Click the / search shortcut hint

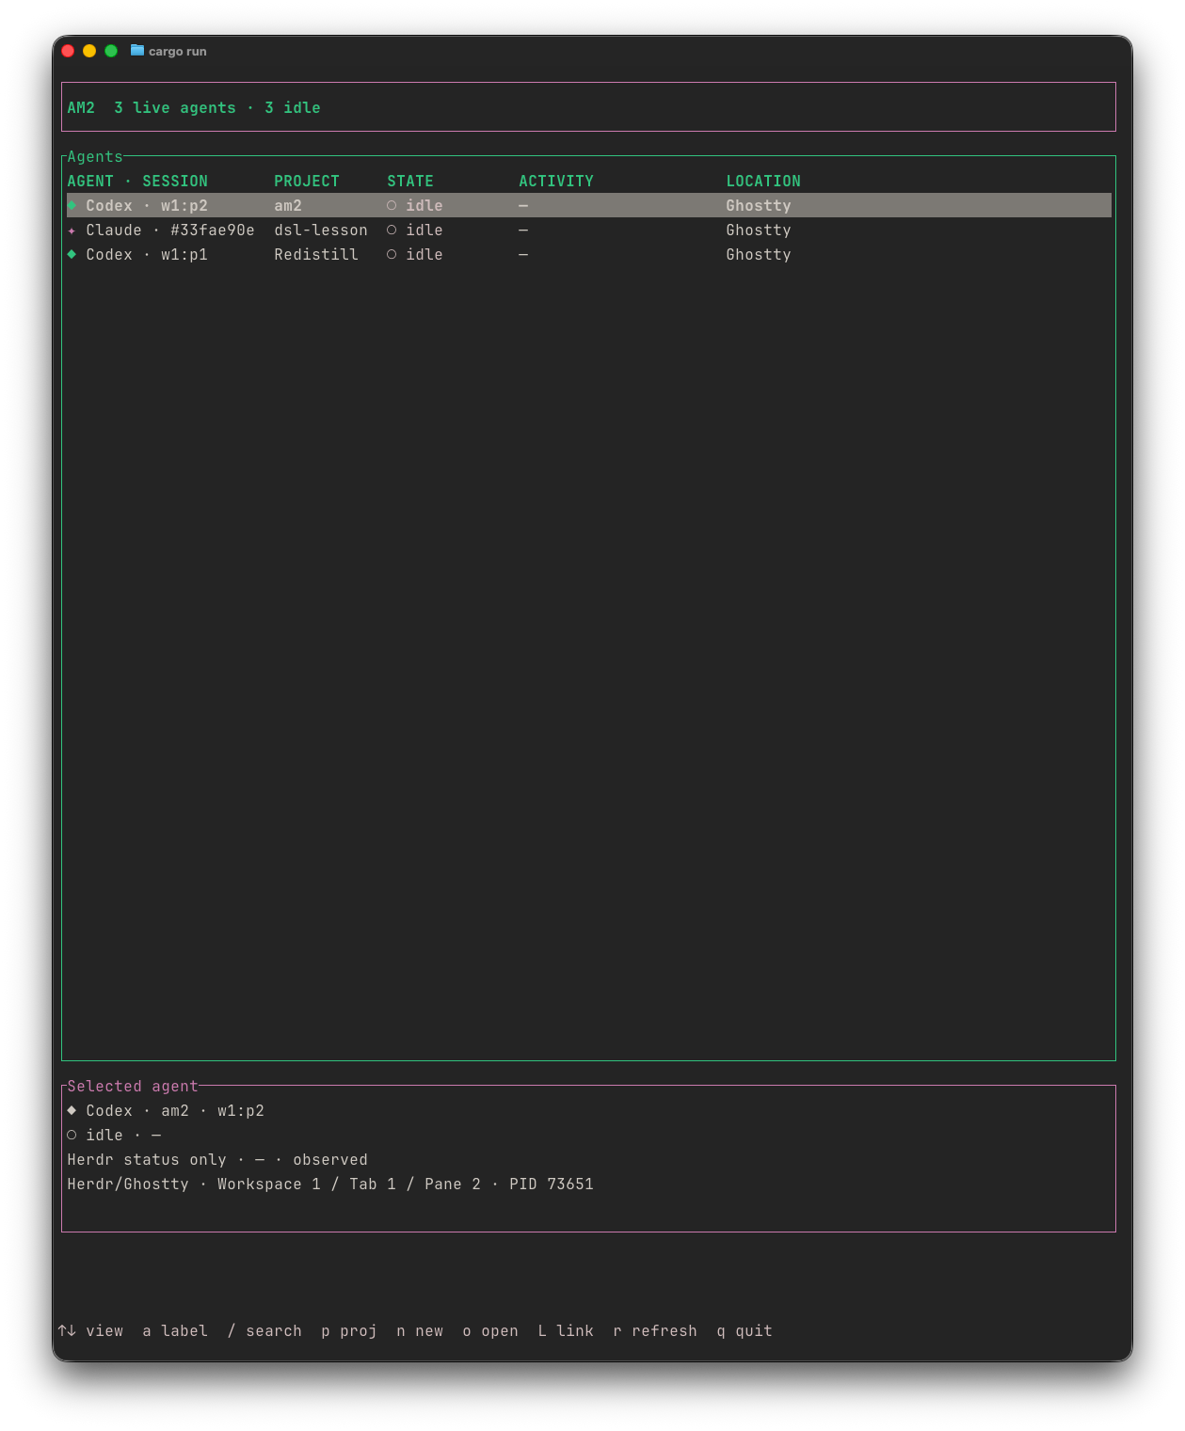click(x=264, y=1330)
